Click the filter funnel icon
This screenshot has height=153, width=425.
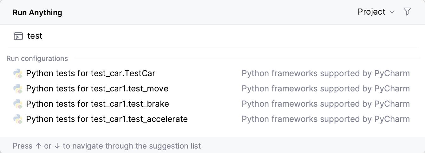(407, 12)
